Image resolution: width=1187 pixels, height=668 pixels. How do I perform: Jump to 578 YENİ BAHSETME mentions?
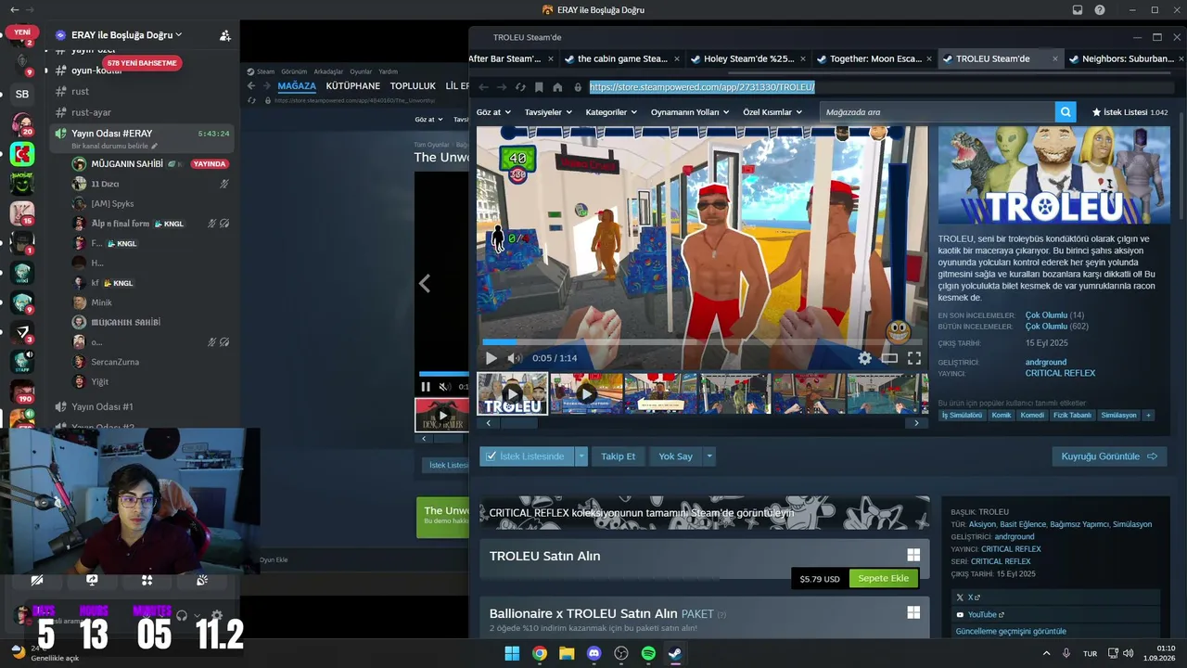click(142, 63)
